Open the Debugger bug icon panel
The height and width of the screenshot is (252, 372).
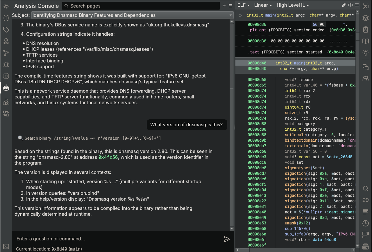tap(6, 64)
